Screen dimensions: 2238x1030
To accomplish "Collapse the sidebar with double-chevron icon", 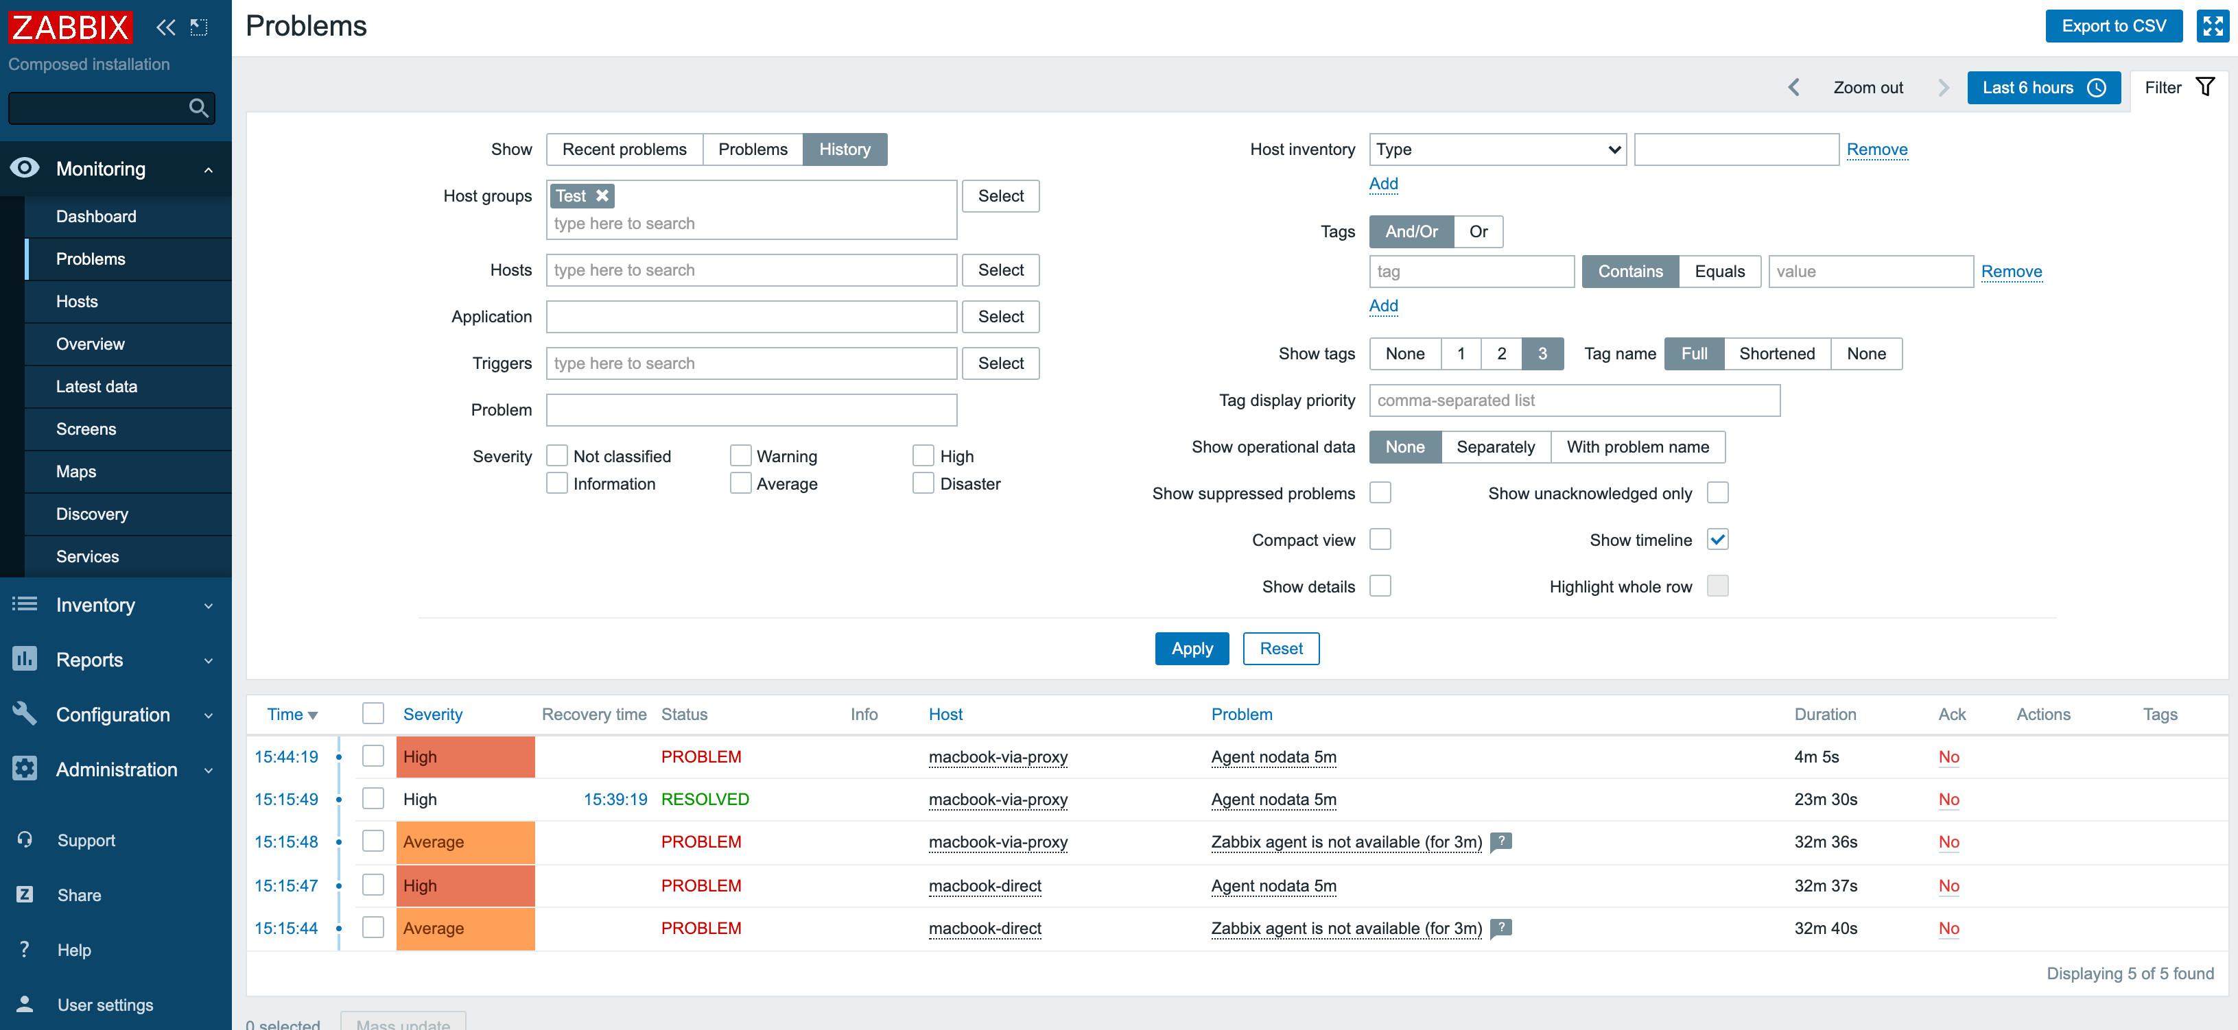I will (165, 27).
